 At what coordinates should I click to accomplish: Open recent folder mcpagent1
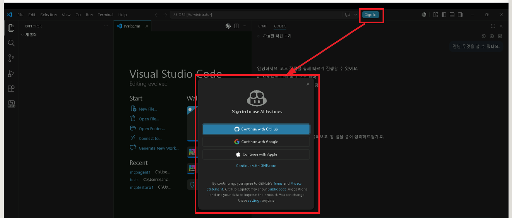tap(140, 172)
